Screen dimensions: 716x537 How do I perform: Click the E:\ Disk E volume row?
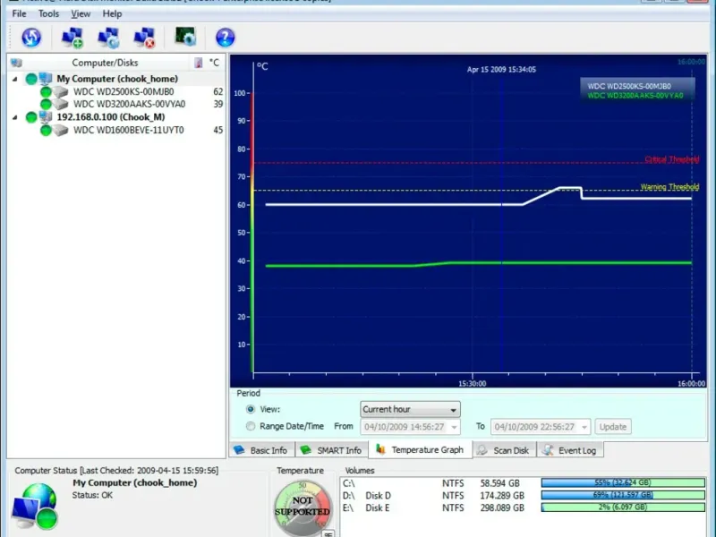(x=524, y=507)
